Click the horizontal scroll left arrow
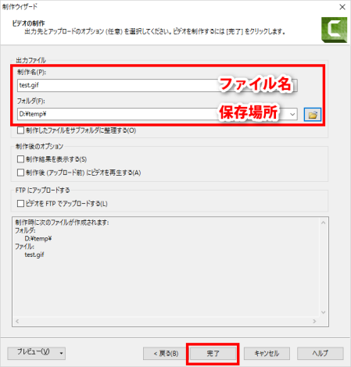The image size is (351, 367). click(x=17, y=322)
